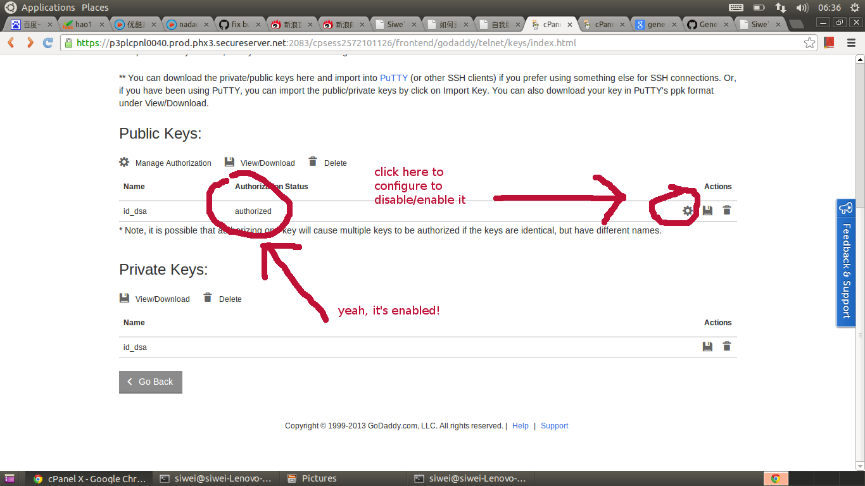Open the battery status menu
The width and height of the screenshot is (865, 486).
(x=758, y=7)
